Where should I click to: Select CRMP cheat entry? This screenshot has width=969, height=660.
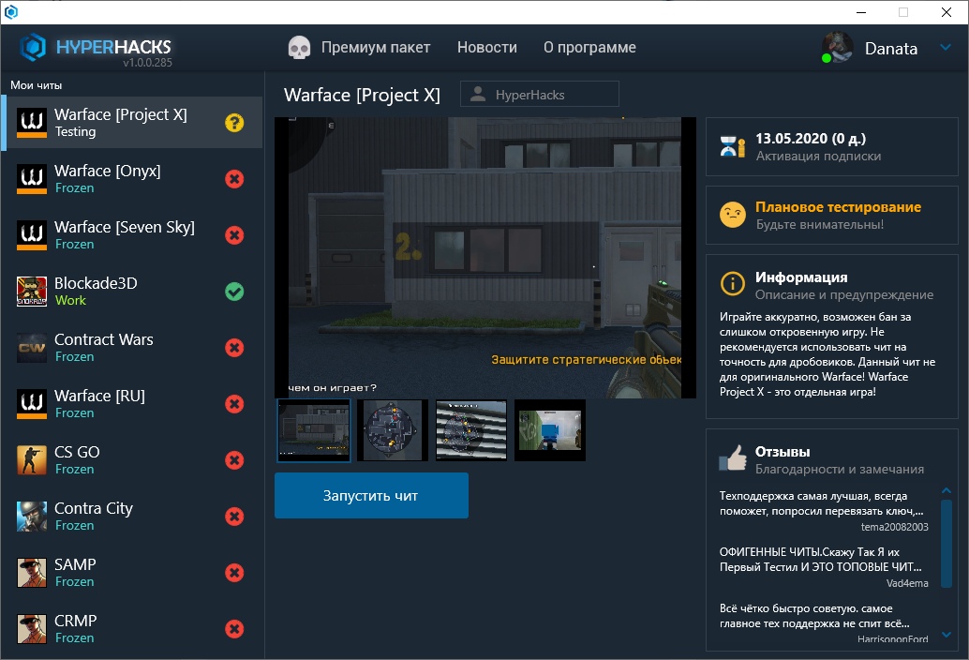click(131, 628)
